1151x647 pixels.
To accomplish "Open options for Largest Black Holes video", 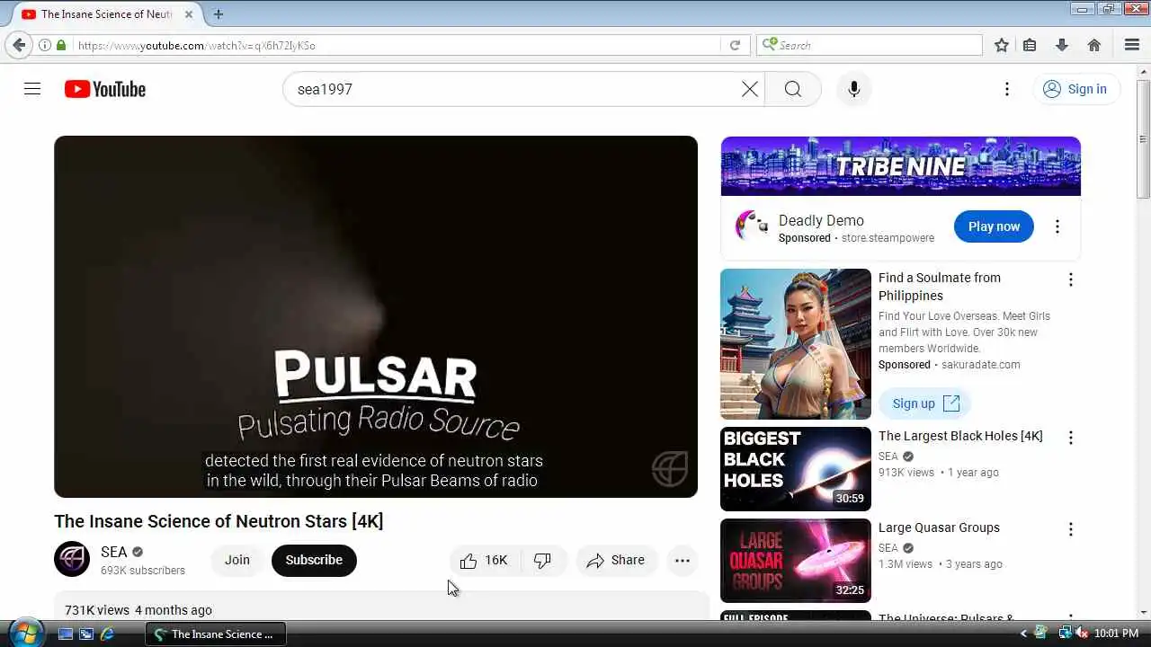I will pos(1070,438).
